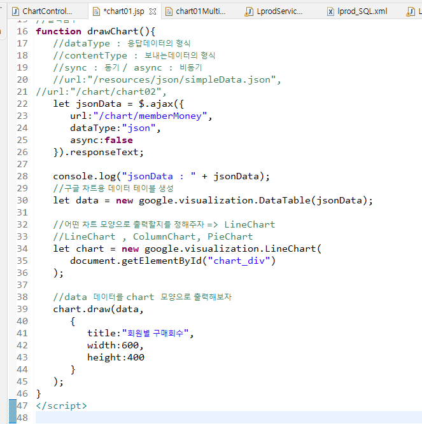Select the *chart01.jsp editor tab
This screenshot has width=422, height=424.
coord(123,11)
